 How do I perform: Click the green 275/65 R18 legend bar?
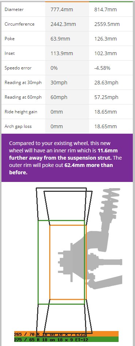coord(66,339)
